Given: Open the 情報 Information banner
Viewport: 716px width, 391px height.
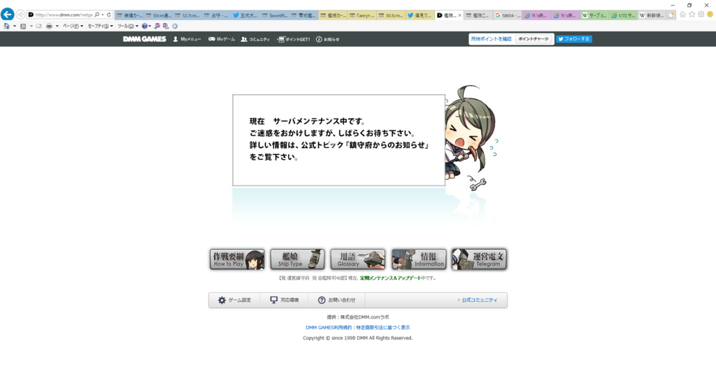Looking at the screenshot, I should [x=418, y=259].
